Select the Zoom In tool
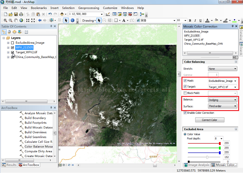Screen dimensions: 243x173 5,20
